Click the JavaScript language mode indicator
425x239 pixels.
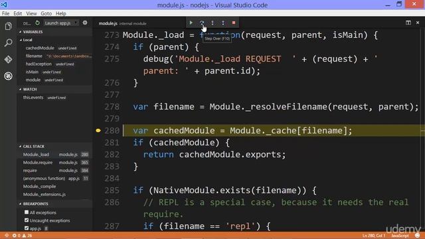pyautogui.click(x=400, y=236)
